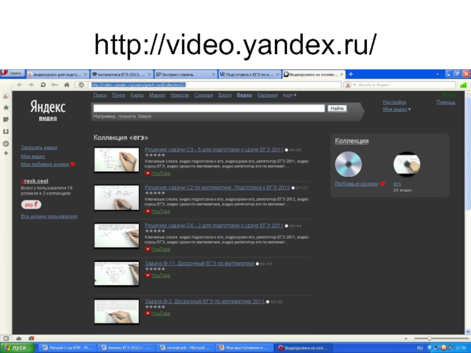Open the Мои видео sidebar link
Screen dimensions: 471x353
(x=33, y=156)
